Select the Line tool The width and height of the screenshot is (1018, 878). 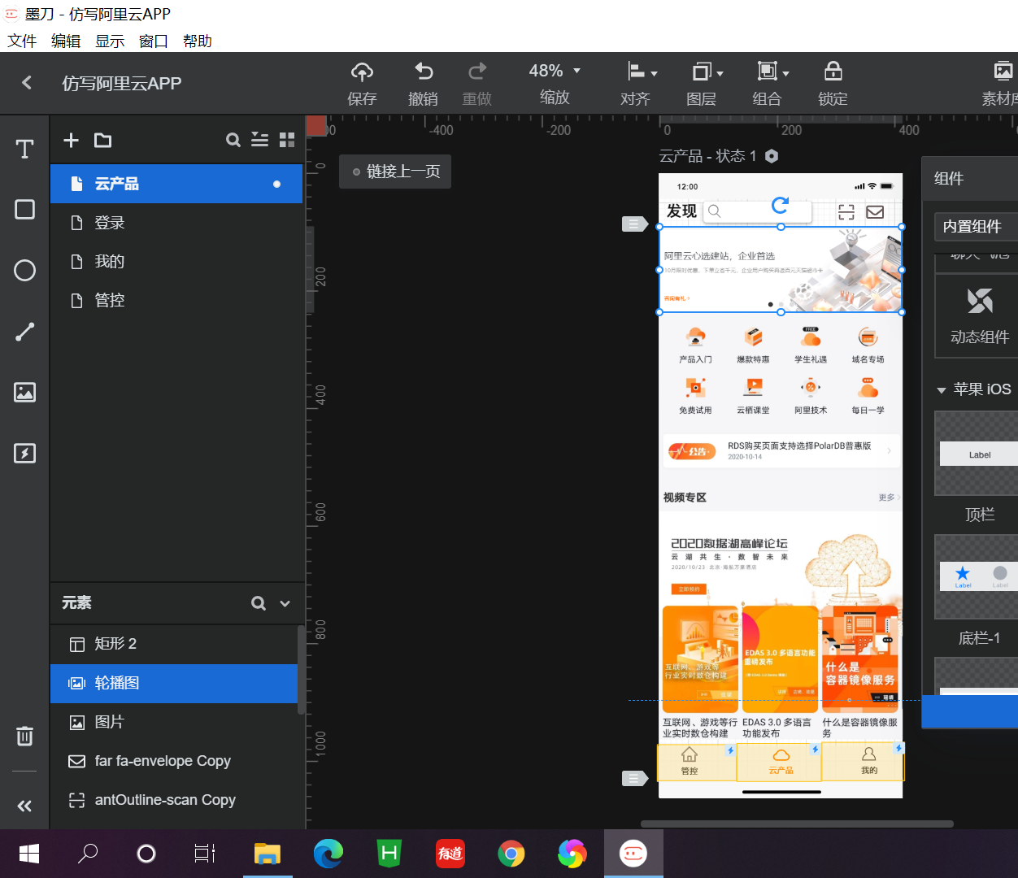(25, 332)
